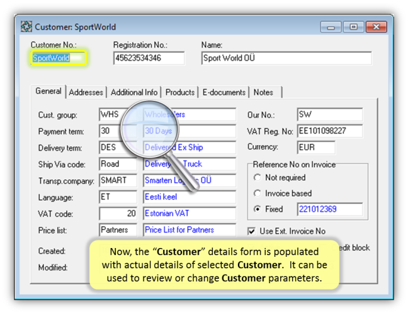Minimize the Customer window

(331, 27)
